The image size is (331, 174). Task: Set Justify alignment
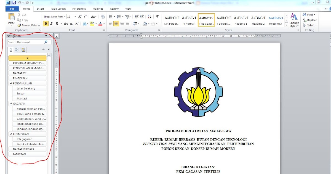click(127, 23)
